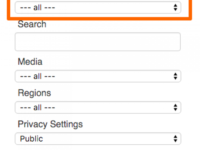This screenshot has height=150, width=200.
Task: Open the orange-highlighted all dropdown
Action: tap(98, 7)
